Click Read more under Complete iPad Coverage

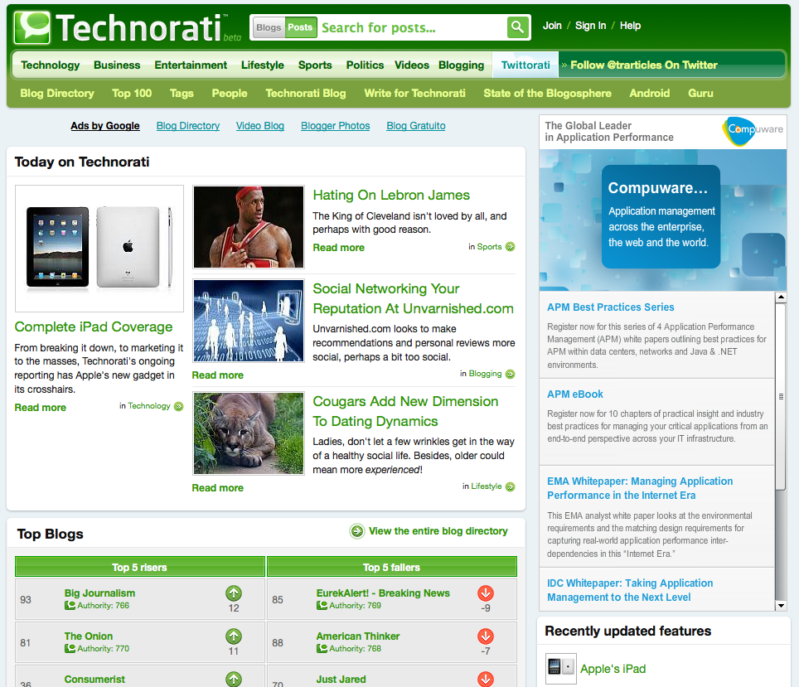41,408
